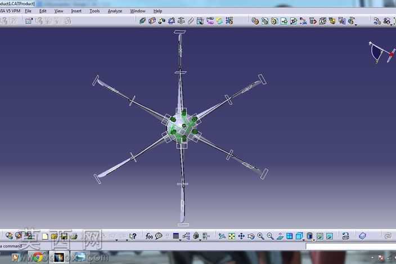Click the Design Table grid icon
The image size is (396, 264).
[x=175, y=236]
